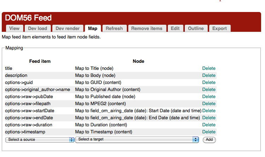This screenshot has width=265, height=157.
Task: Expand the Select a source dropdown
Action: tap(40, 140)
